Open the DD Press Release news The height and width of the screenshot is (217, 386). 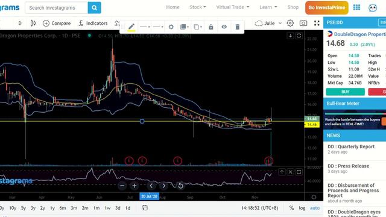(x=349, y=166)
